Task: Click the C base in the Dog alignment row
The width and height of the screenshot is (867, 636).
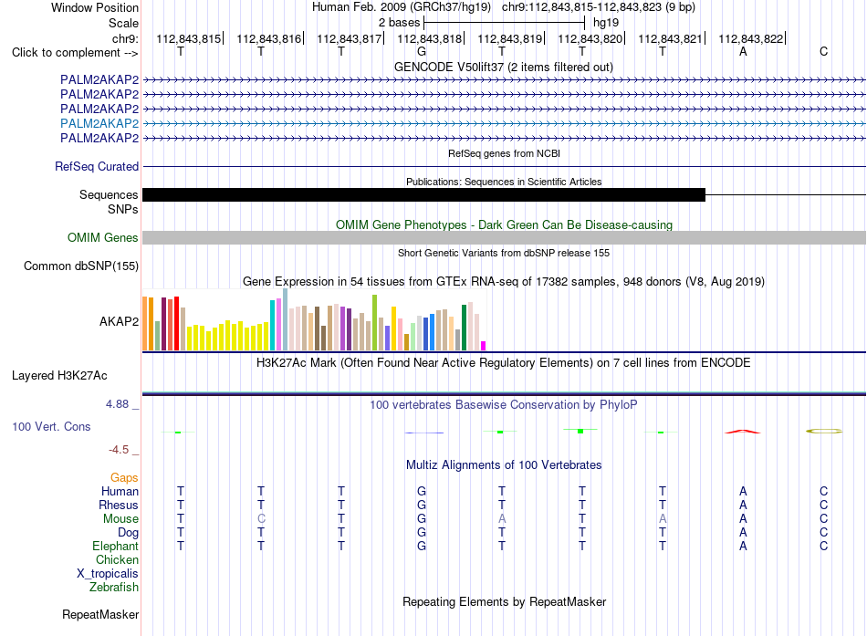Action: point(824,532)
